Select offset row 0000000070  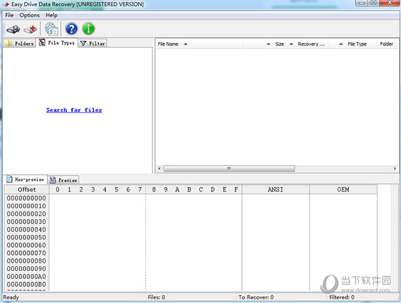click(27, 253)
